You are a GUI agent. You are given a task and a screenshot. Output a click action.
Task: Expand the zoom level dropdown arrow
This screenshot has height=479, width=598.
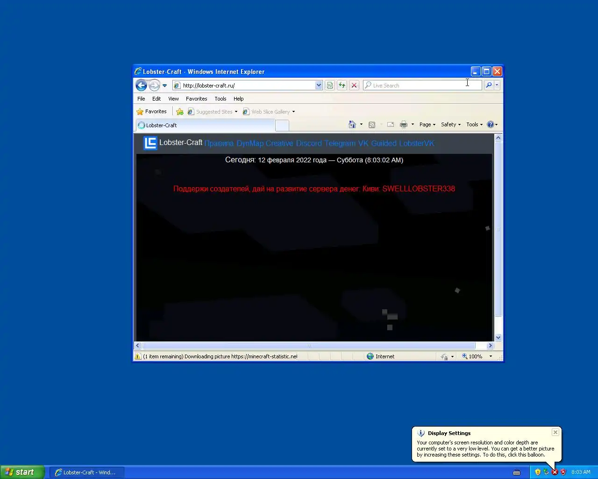point(491,356)
